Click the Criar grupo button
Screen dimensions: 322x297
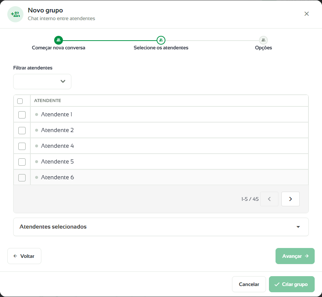tap(292, 284)
